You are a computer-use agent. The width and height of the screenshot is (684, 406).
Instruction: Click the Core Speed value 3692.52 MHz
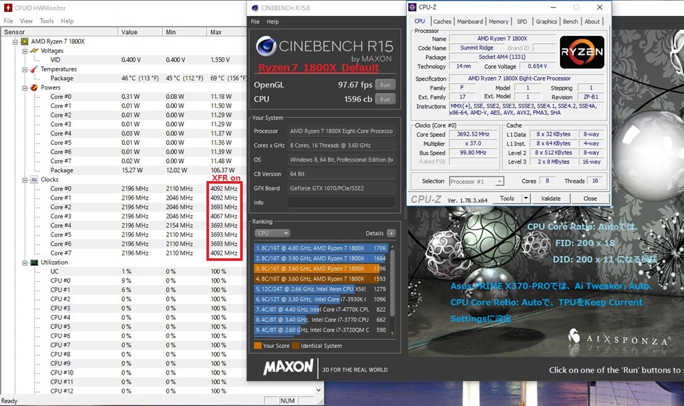click(473, 134)
